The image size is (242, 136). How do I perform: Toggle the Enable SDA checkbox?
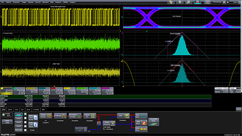click(4, 115)
